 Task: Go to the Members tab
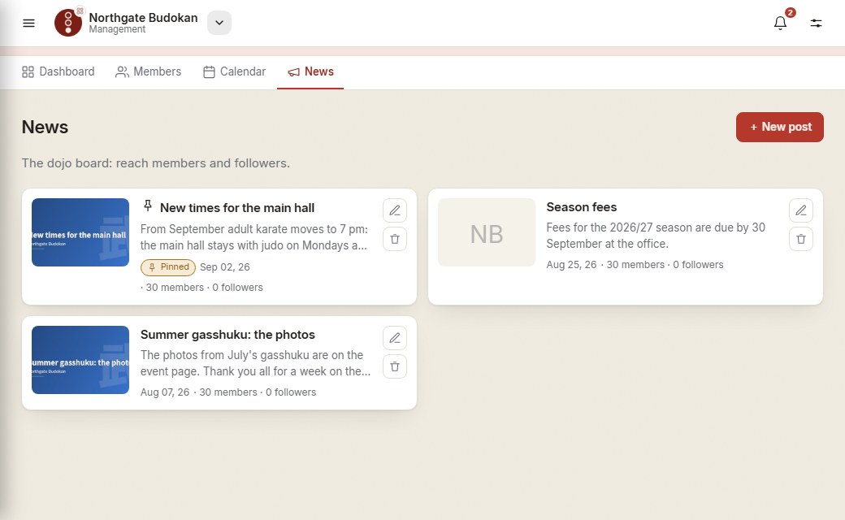[148, 71]
